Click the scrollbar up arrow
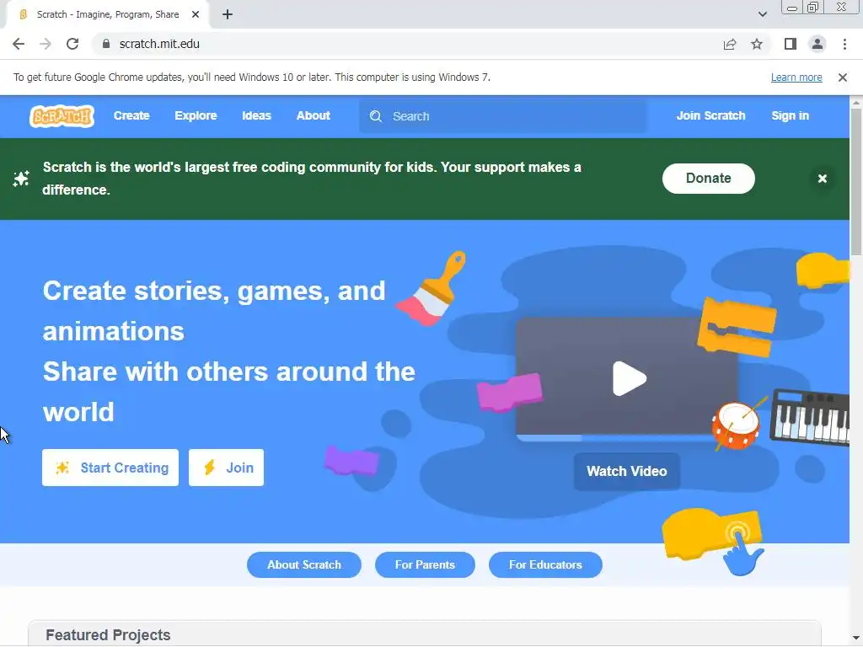The height and width of the screenshot is (647, 863). (856, 102)
